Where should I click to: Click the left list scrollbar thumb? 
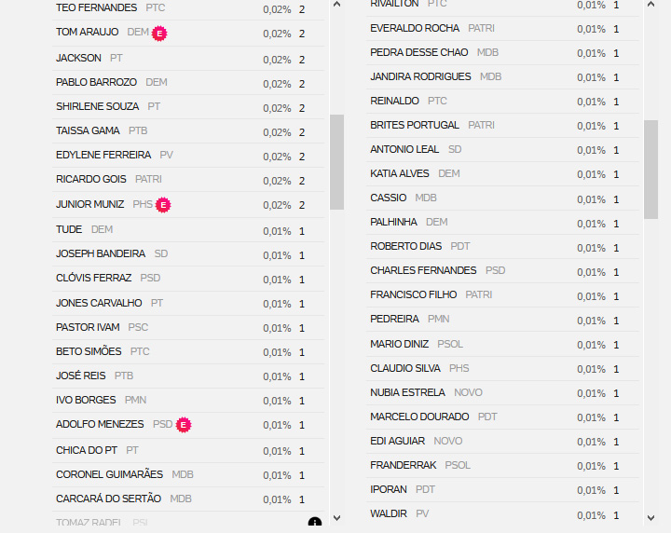(336, 162)
